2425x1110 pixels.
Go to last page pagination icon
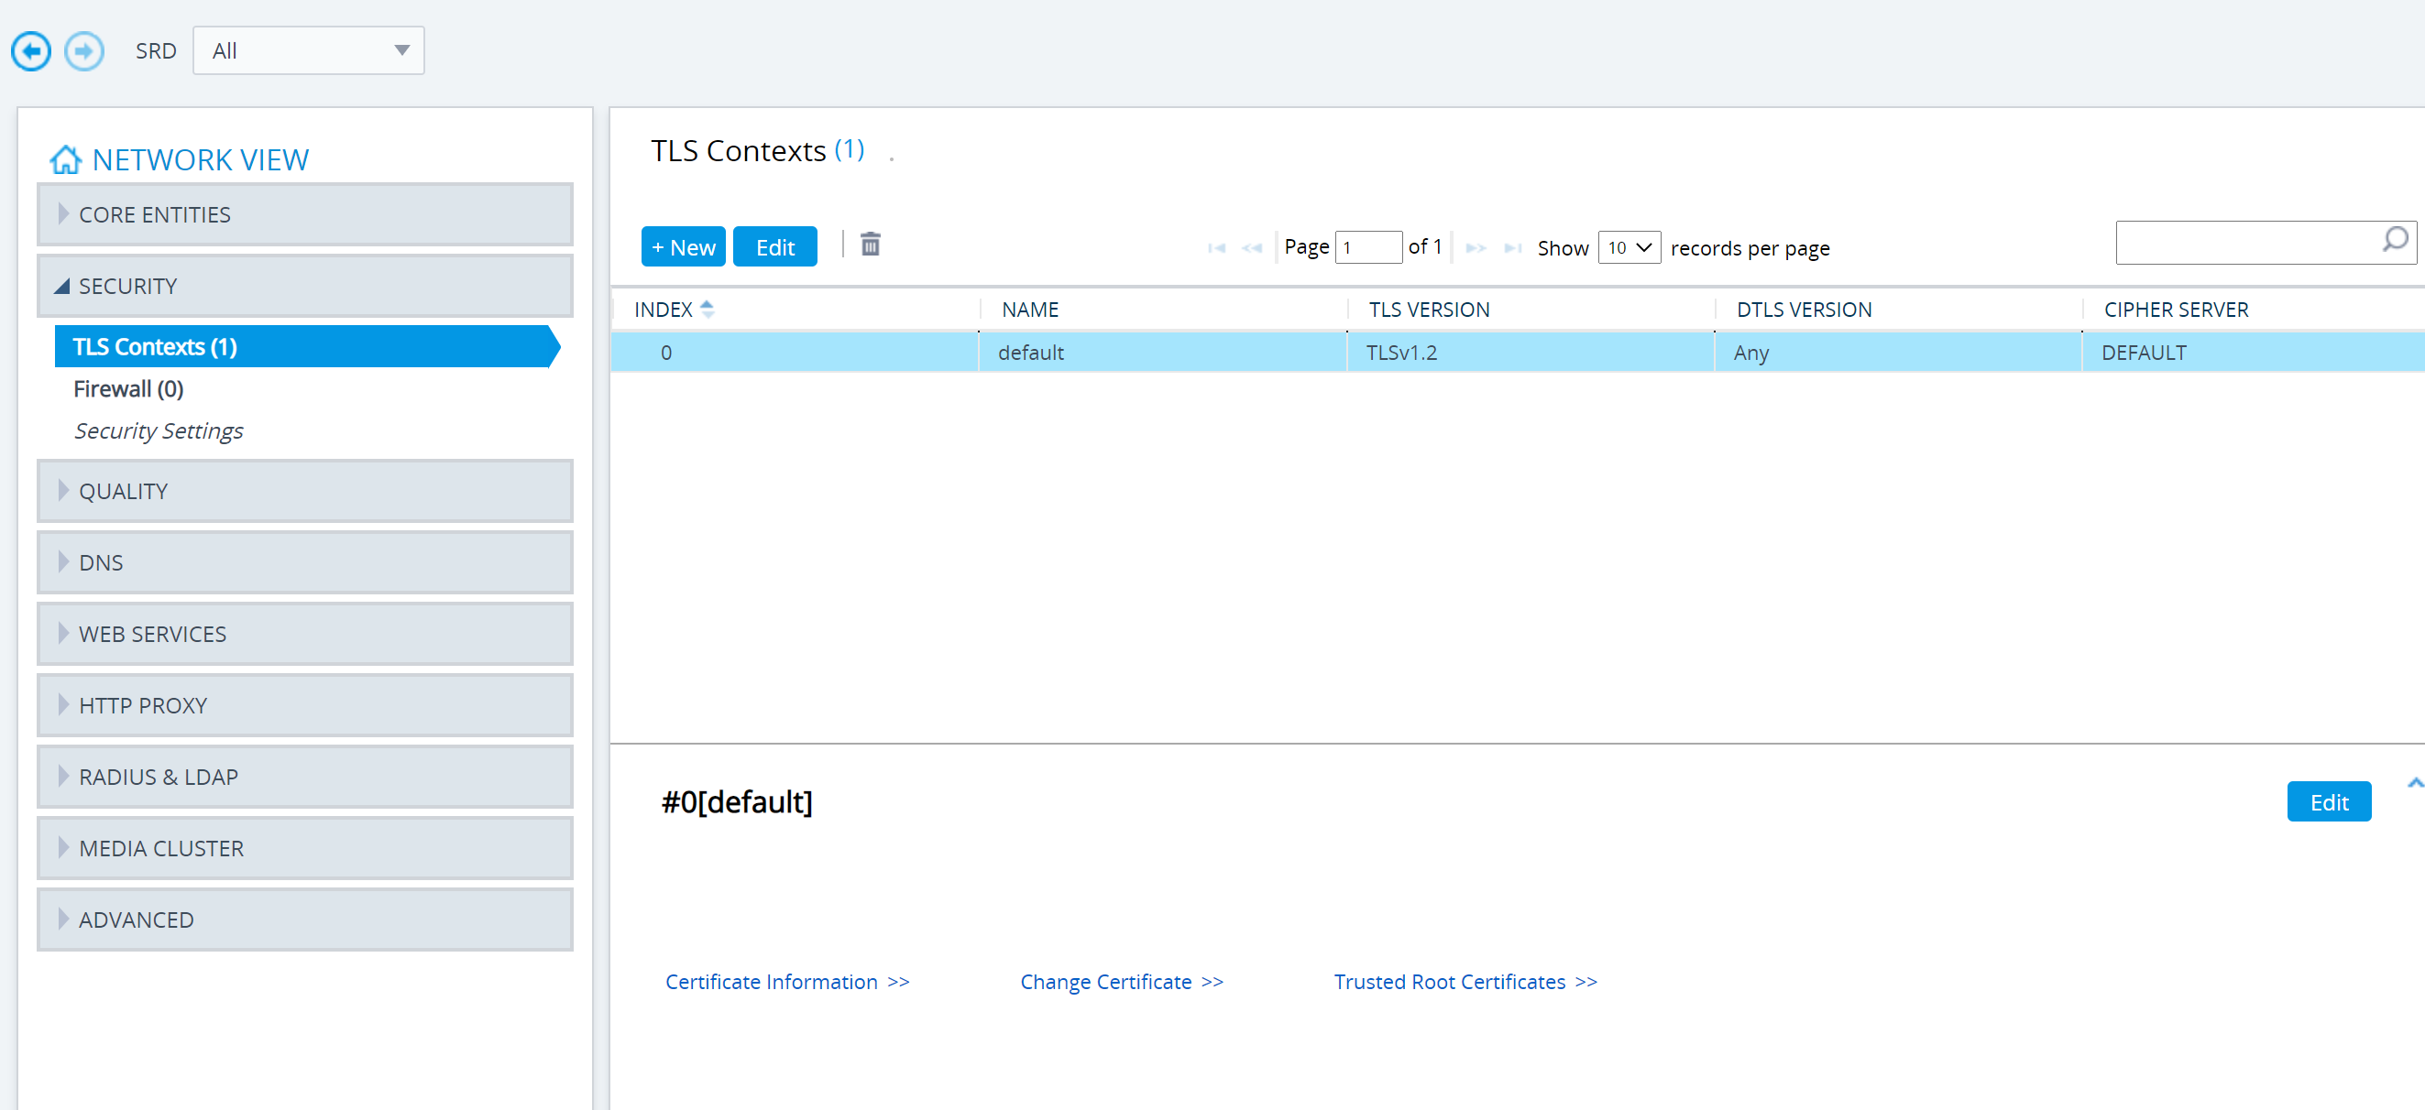1512,248
